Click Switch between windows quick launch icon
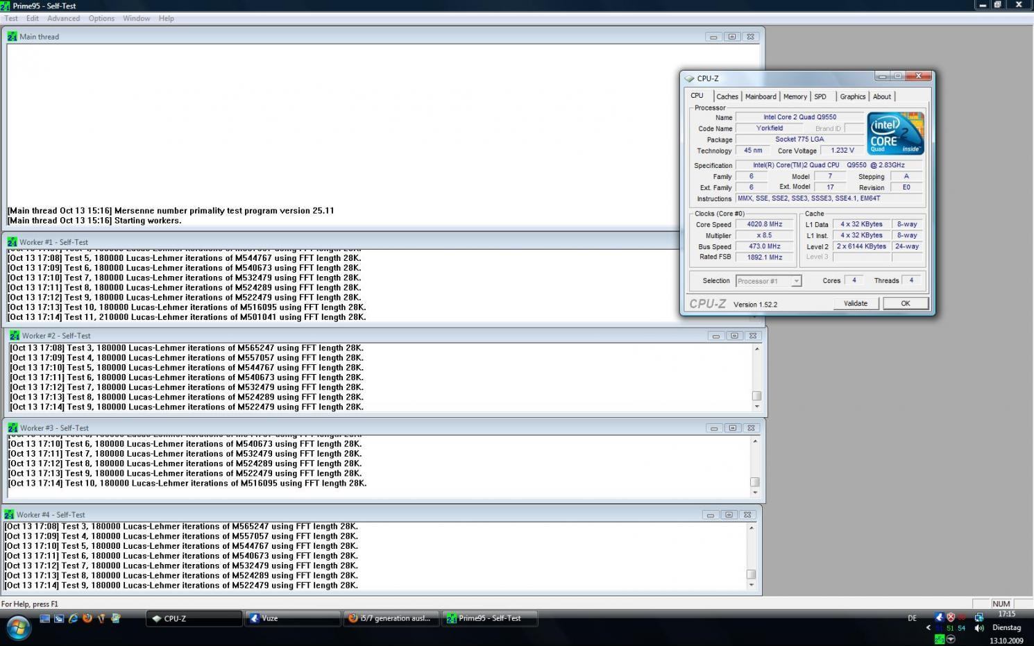Screen dimensions: 1034x646 pyautogui.click(x=59, y=618)
